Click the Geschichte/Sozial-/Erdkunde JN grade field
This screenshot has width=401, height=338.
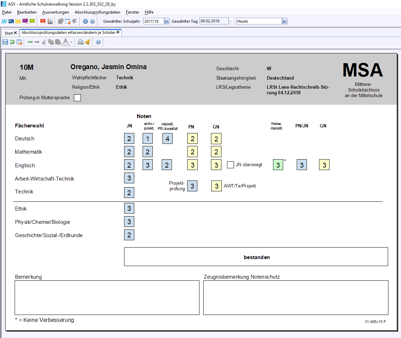point(129,235)
